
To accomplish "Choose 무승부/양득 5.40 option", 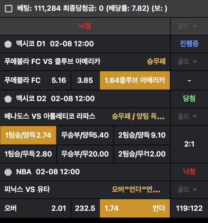I will click(85, 135).
